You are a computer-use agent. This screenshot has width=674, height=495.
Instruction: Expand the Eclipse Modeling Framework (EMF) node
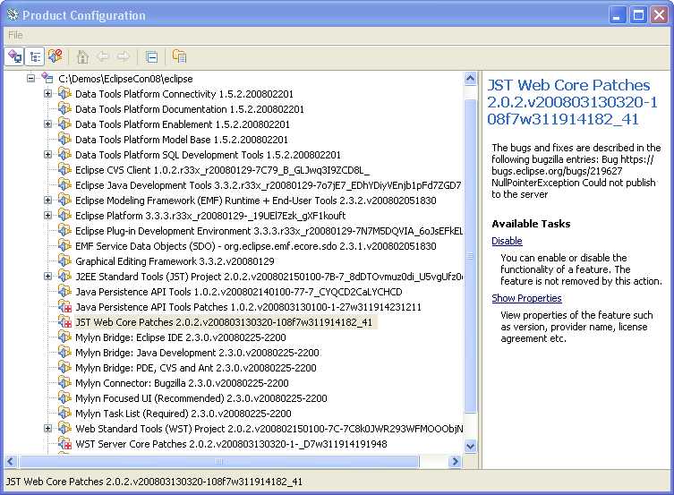coord(48,201)
